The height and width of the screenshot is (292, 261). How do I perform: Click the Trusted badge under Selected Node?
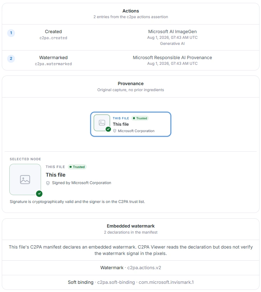pyautogui.click(x=77, y=167)
